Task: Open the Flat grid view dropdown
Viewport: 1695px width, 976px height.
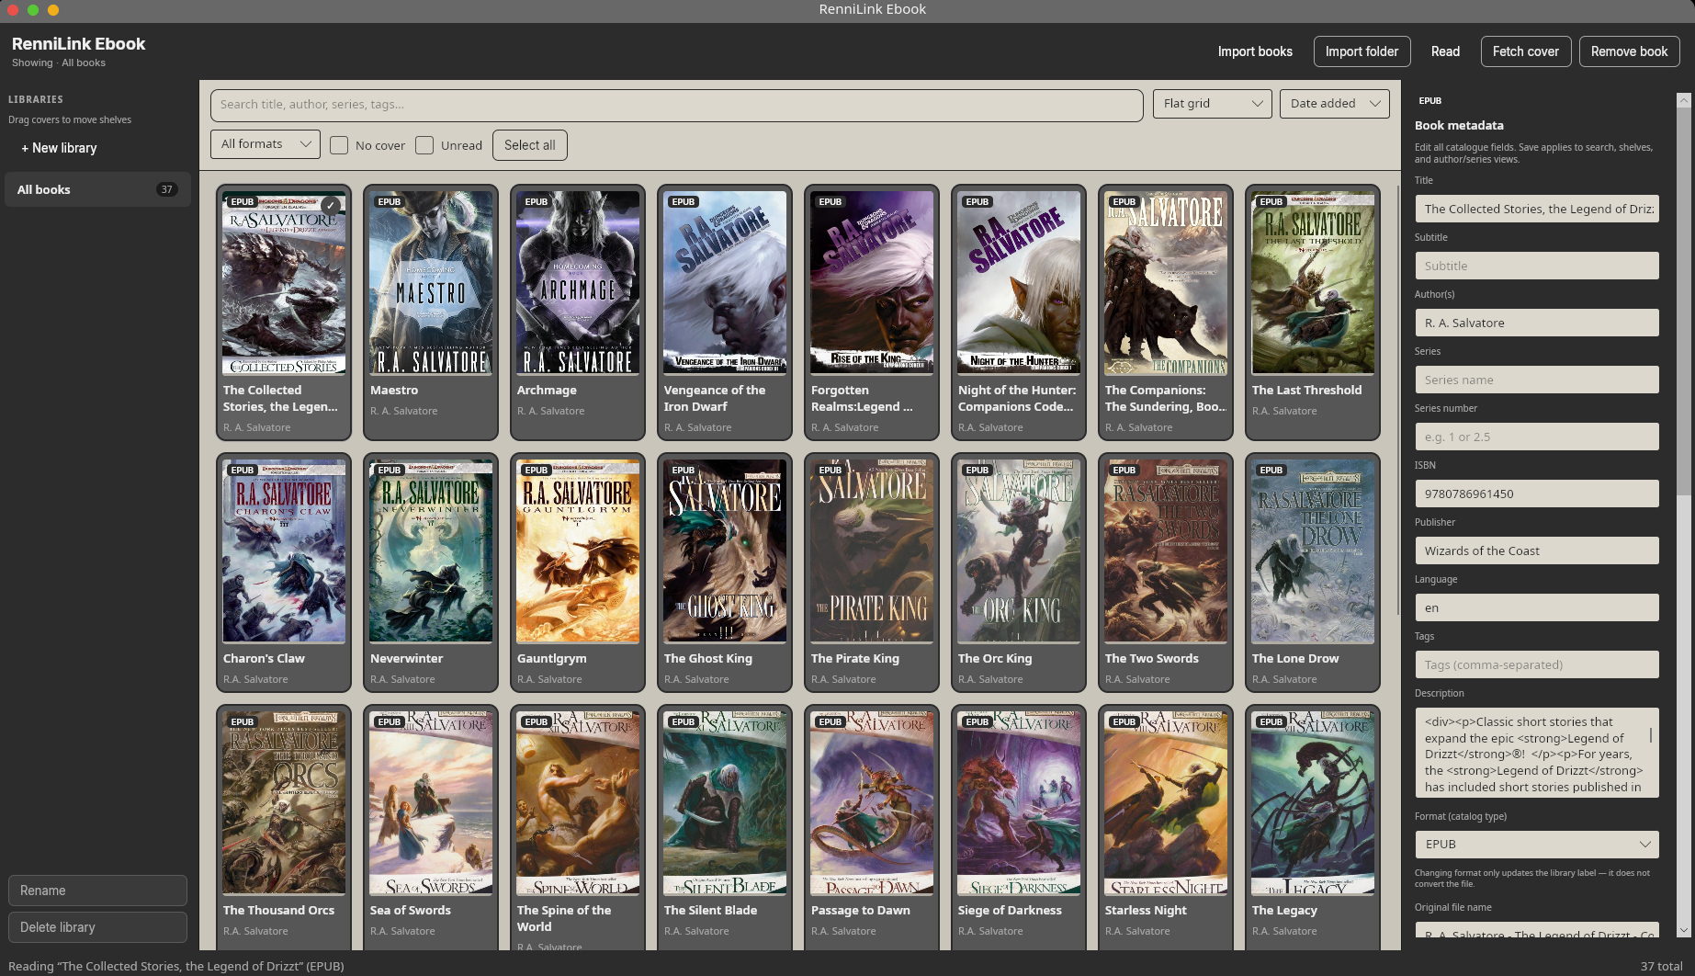Action: [1212, 104]
